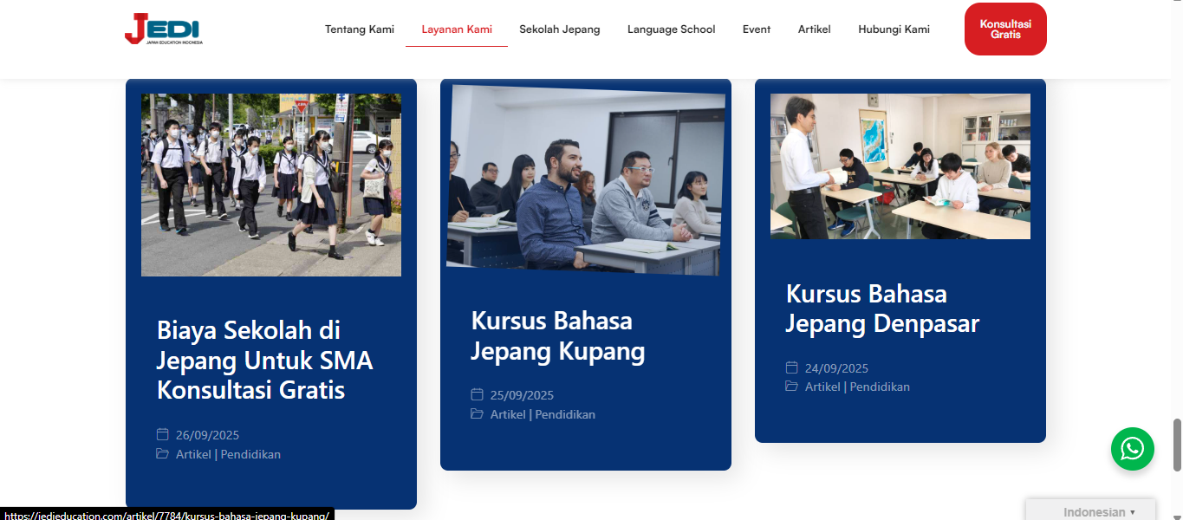
Task: Select the Event menu item
Action: pyautogui.click(x=756, y=29)
